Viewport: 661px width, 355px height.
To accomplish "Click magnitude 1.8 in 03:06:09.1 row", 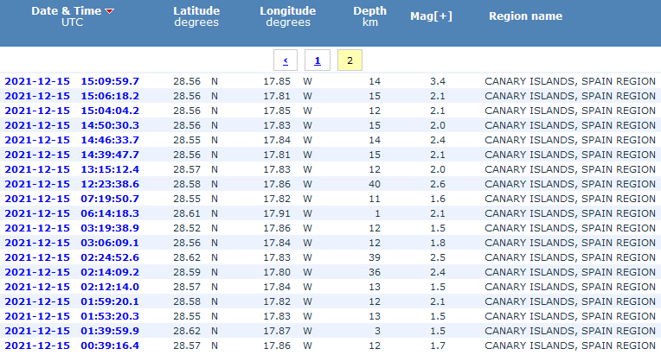I will 438,243.
